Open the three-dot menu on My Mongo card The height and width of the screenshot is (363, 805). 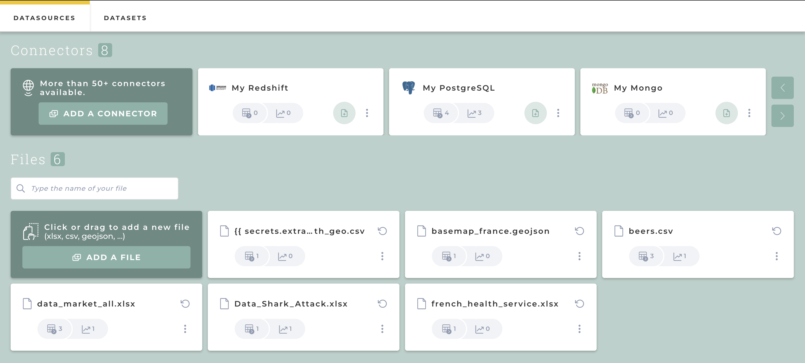pyautogui.click(x=749, y=113)
